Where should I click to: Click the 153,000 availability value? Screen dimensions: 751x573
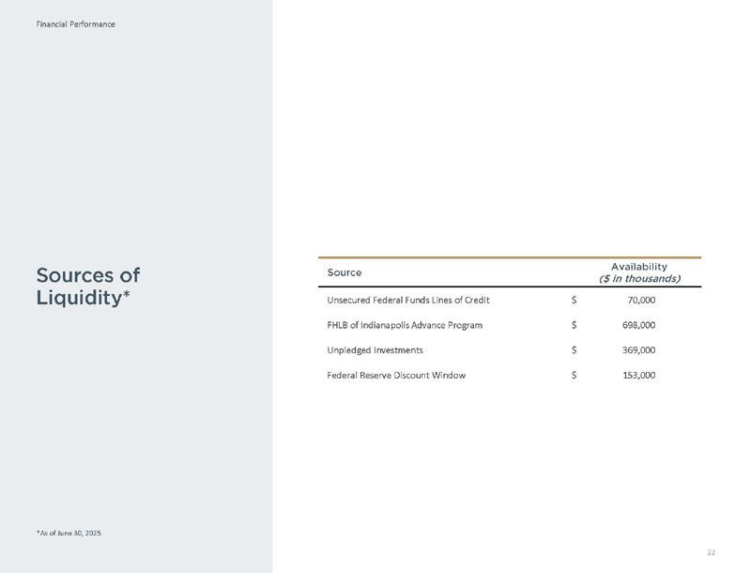[x=639, y=375]
